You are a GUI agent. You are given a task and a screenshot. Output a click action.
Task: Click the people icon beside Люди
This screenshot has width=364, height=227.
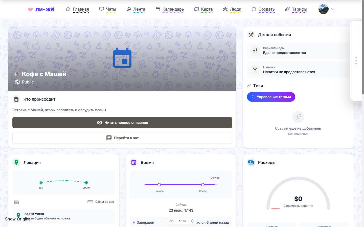(x=225, y=9)
